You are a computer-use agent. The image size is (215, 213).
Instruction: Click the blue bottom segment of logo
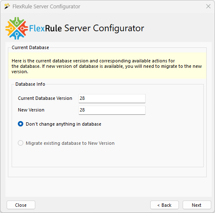click(17, 35)
